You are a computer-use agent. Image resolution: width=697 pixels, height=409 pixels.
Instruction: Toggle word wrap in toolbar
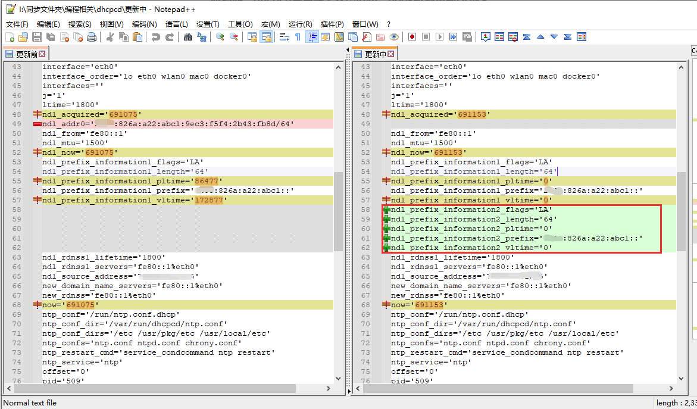[x=284, y=37]
